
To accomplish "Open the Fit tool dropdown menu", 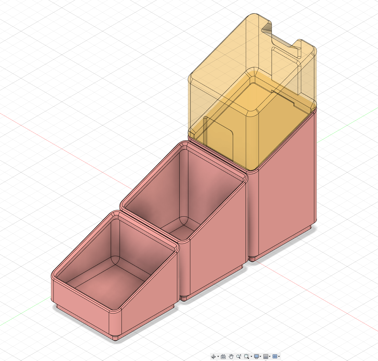I will click(x=252, y=357).
